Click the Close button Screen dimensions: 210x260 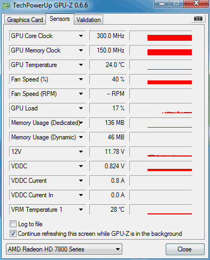pyautogui.click(x=185, y=249)
